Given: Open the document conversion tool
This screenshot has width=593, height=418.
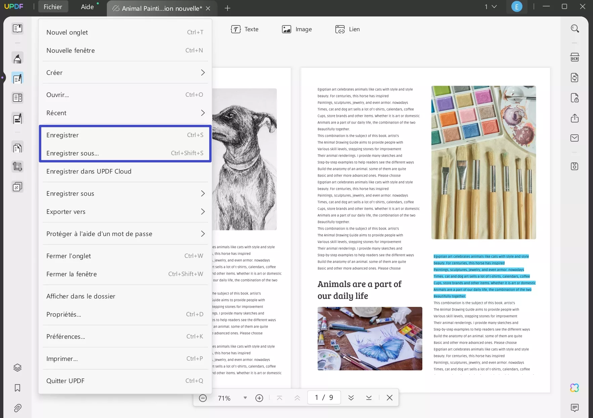Looking at the screenshot, I should (575, 78).
